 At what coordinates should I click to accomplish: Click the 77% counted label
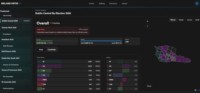click(x=83, y=29)
